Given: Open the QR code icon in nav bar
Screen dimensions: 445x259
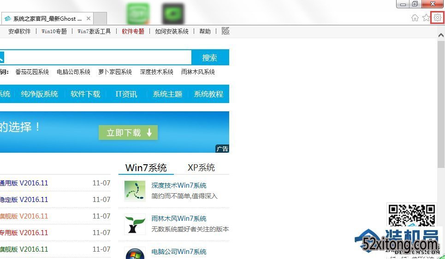Looking at the screenshot, I should tap(225, 31).
